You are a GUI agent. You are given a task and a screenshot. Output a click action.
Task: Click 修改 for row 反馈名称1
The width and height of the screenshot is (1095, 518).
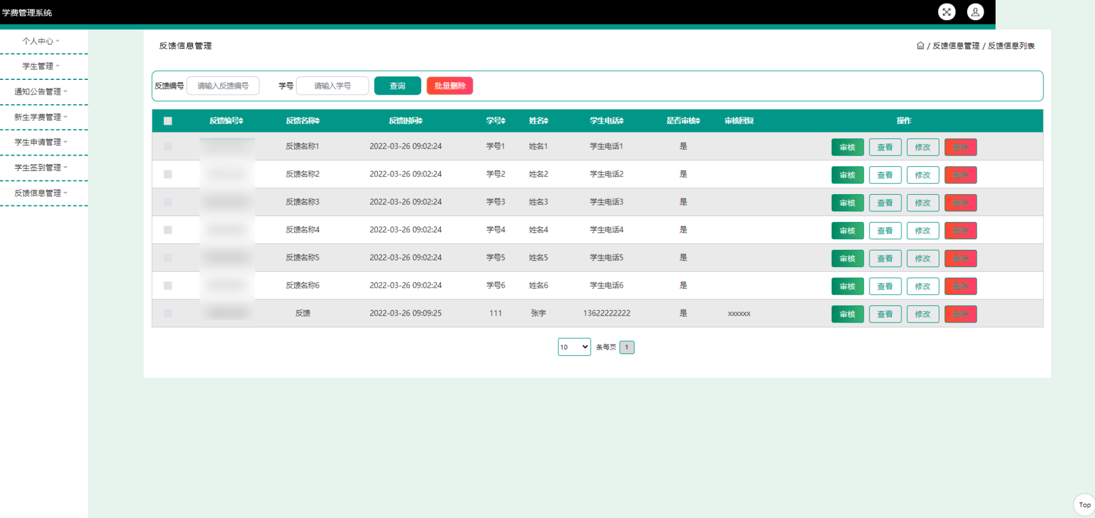click(x=923, y=147)
